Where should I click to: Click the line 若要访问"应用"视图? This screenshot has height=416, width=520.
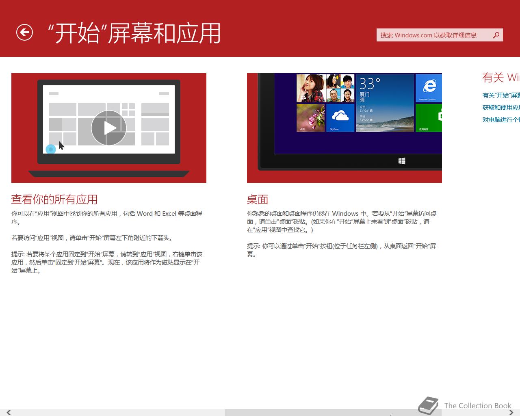tap(92, 238)
